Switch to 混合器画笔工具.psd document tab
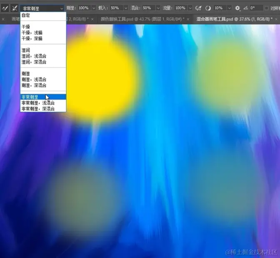280x258 pixels. pyautogui.click(x=235, y=19)
